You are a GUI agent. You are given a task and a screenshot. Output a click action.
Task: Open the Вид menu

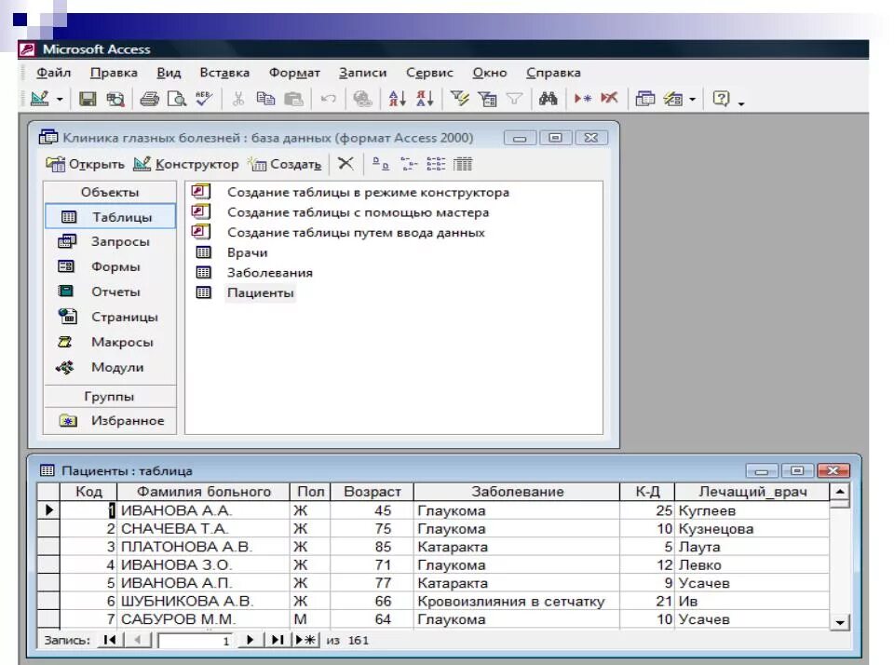(169, 73)
